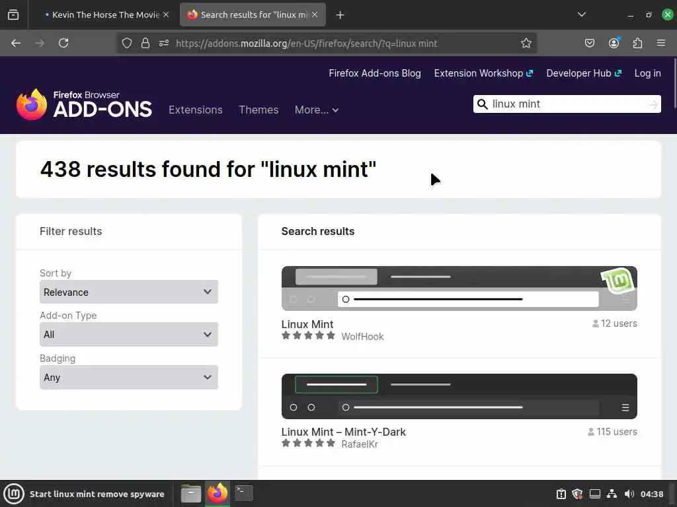Open the Linux Mint theme preview image
Image resolution: width=677 pixels, height=507 pixels.
point(459,288)
